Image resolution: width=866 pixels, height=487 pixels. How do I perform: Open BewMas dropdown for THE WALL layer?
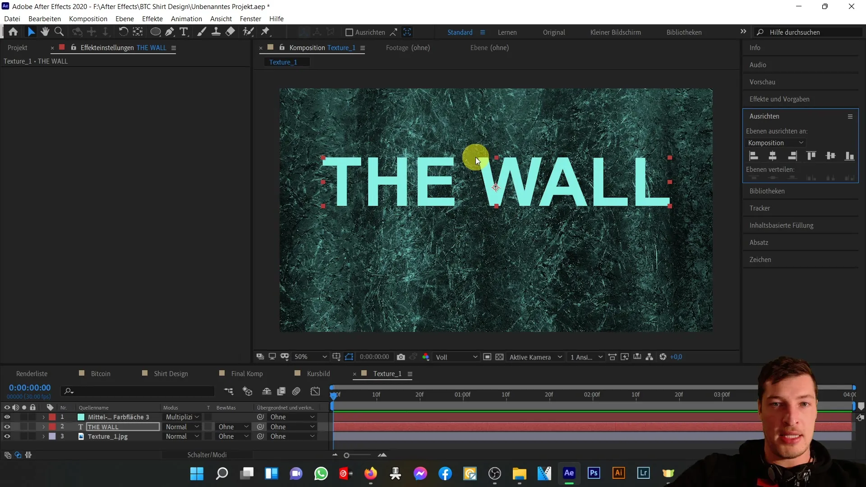[233, 427]
